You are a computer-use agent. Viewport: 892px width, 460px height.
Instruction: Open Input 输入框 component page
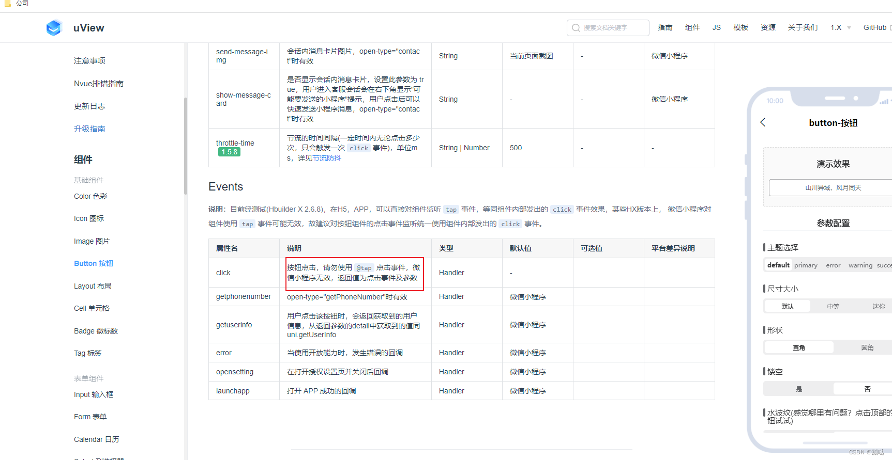point(94,394)
